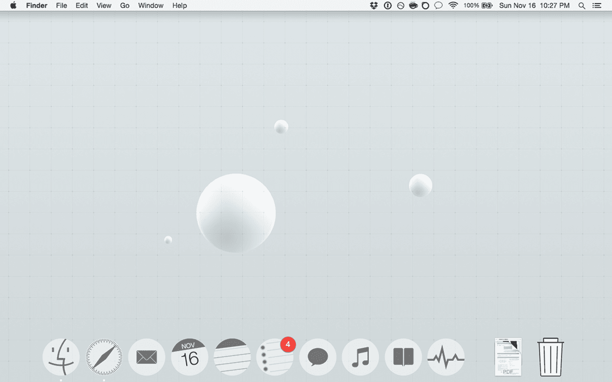Open the File menu
The width and height of the screenshot is (612, 382).
click(61, 6)
